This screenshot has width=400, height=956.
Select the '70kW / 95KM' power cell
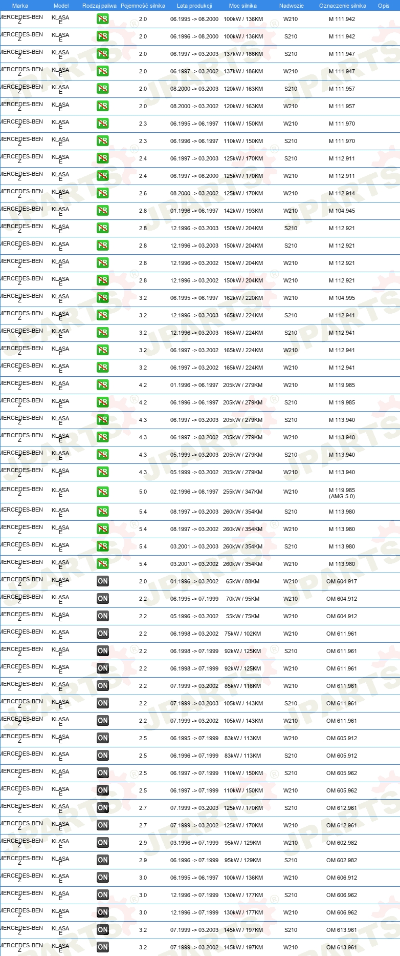point(243,599)
